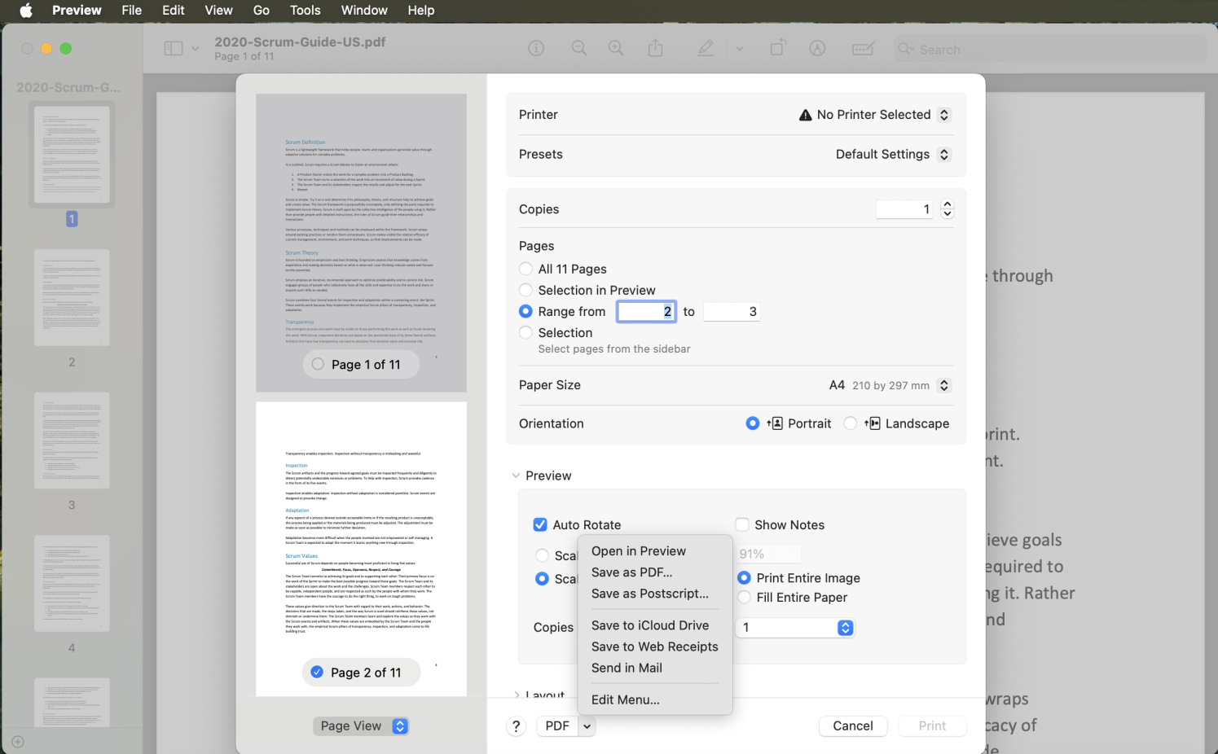1218x754 pixels.
Task: Collapse the Preview disclosure section
Action: 517,476
